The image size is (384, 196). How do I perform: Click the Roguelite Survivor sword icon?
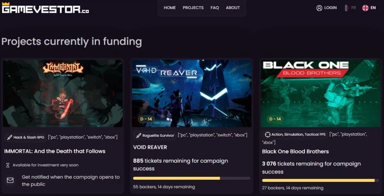click(x=138, y=135)
